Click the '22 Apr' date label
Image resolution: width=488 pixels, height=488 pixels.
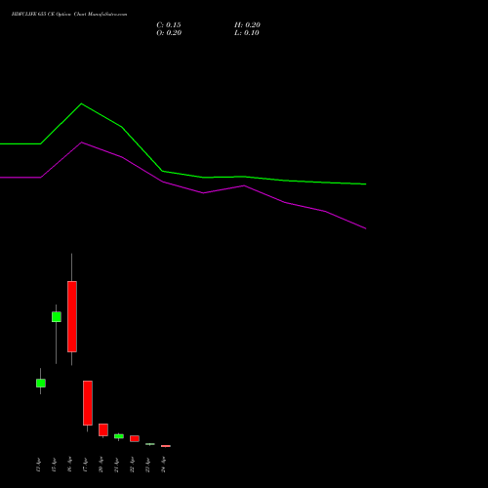pos(132,465)
